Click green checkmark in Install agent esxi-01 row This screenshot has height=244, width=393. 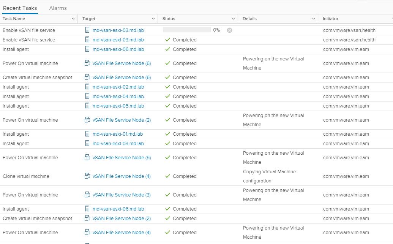click(x=168, y=134)
